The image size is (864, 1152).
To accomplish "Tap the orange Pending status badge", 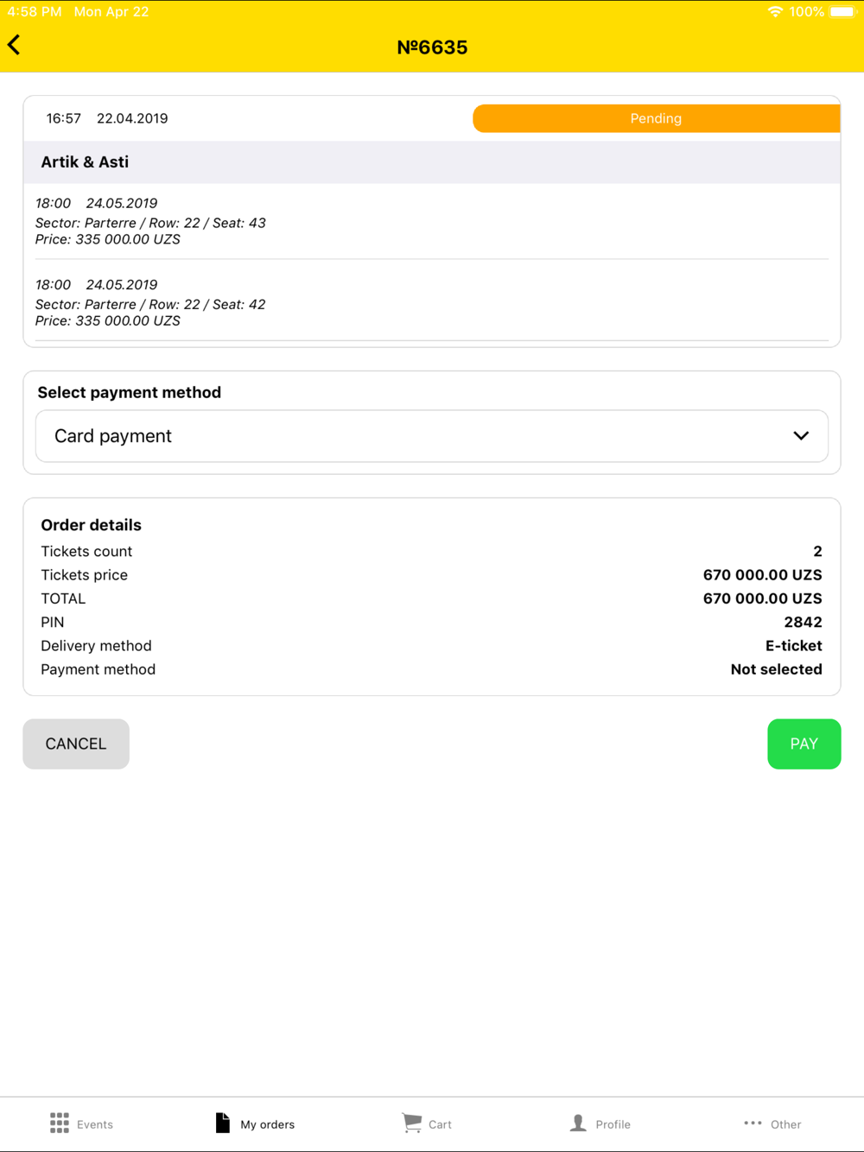I will [657, 118].
